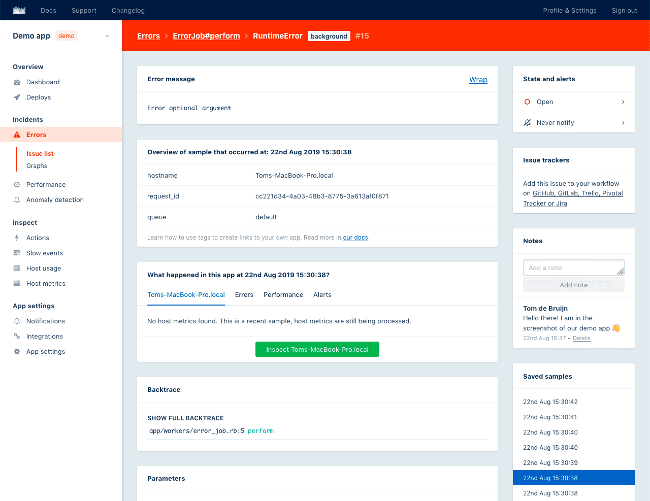The width and height of the screenshot is (650, 501).
Task: Toggle Wrap on error message
Action: 478,80
